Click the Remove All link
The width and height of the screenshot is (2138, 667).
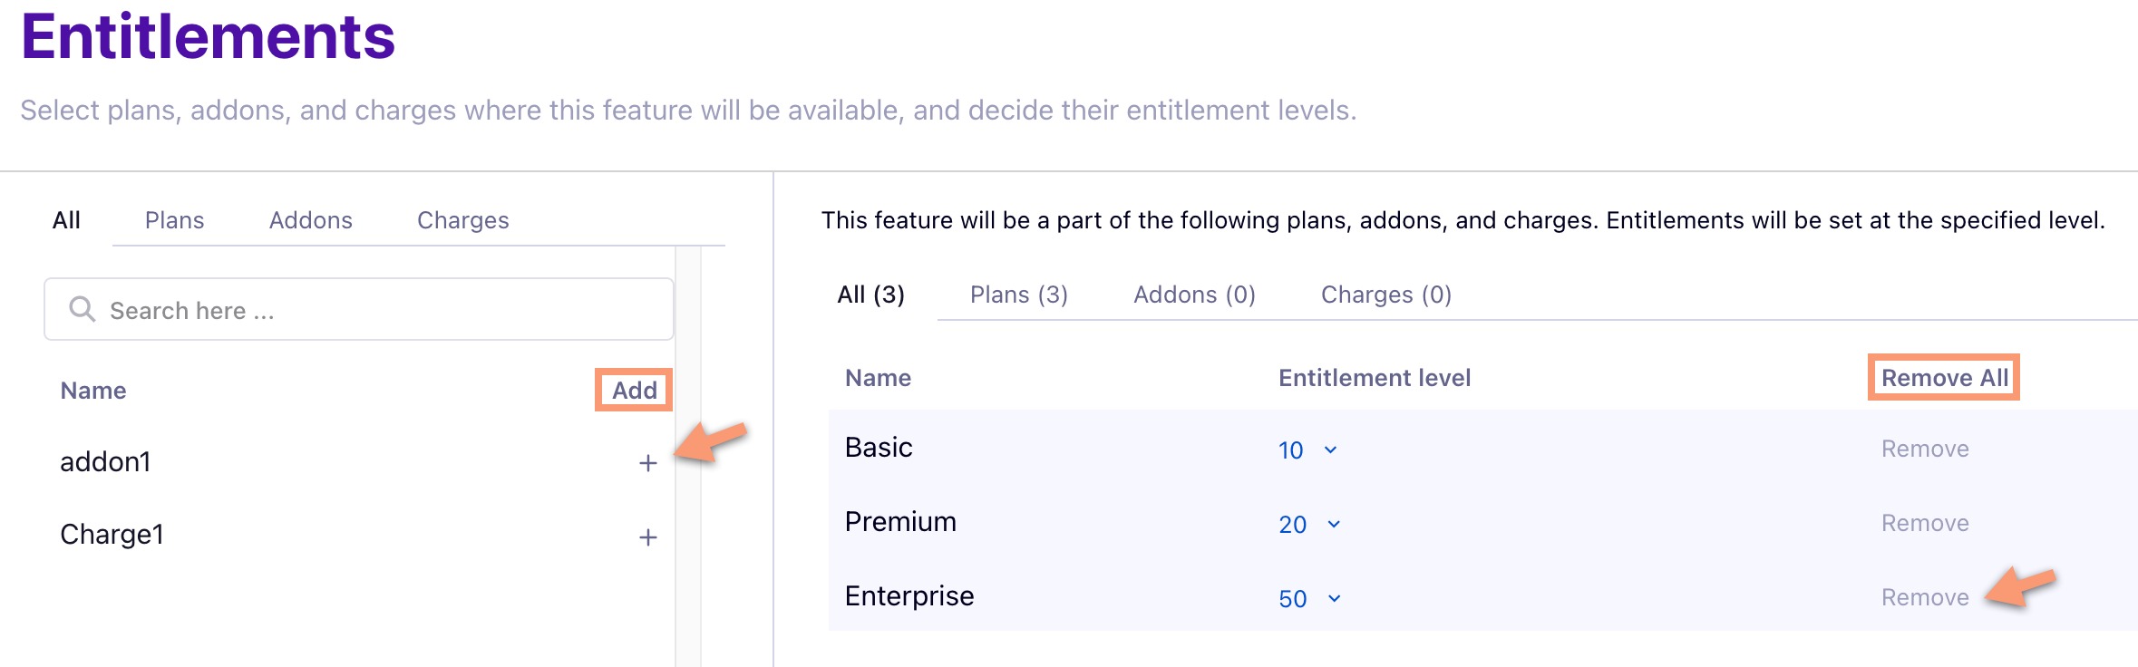[1944, 378]
